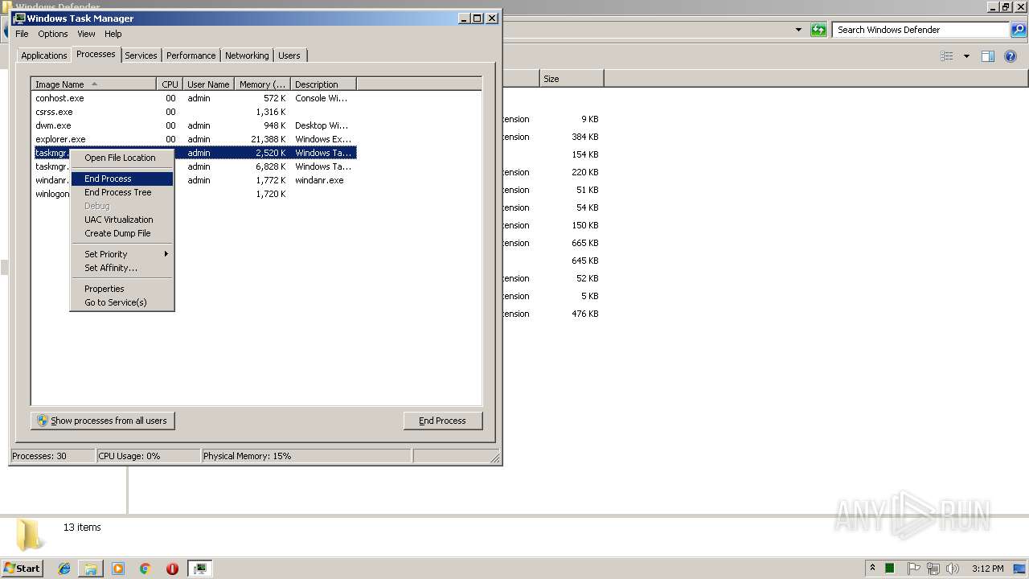Click the Task Manager title bar icon
Screen dimensions: 1029x579
(x=19, y=18)
